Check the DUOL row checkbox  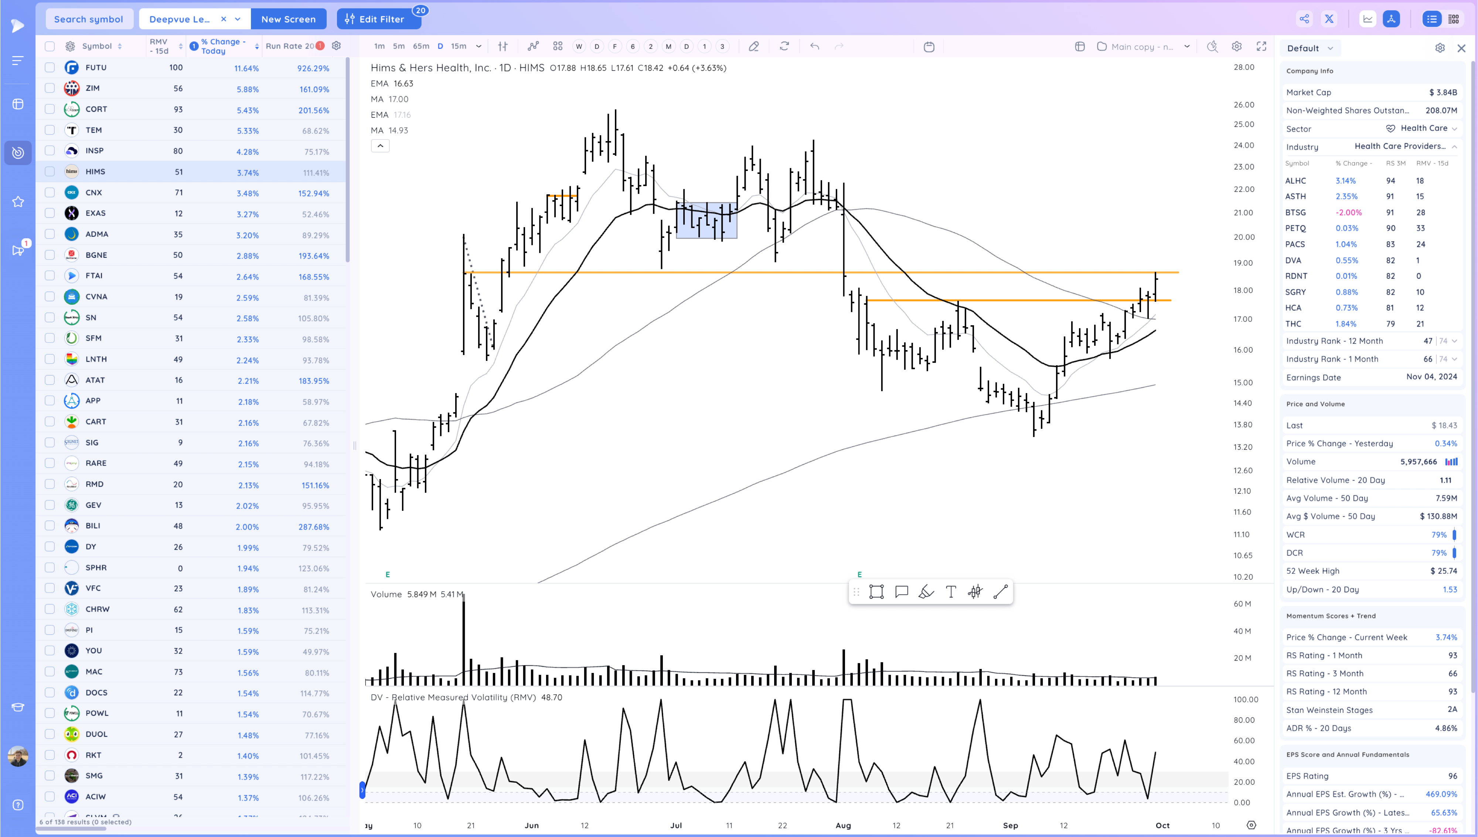pyautogui.click(x=50, y=734)
